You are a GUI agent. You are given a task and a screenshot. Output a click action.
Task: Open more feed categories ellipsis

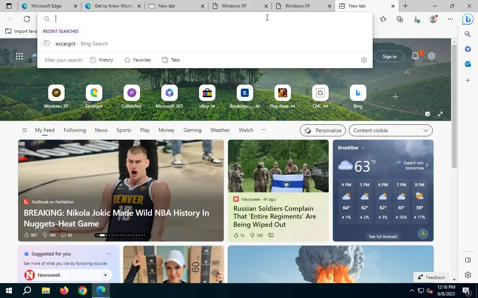(264, 130)
